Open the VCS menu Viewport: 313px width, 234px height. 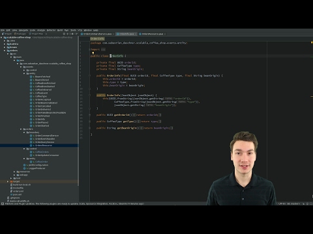(80, 30)
